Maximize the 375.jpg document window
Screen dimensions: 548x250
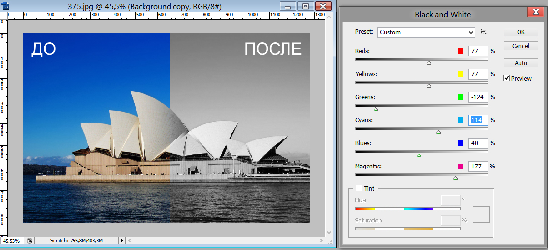[x=305, y=6]
